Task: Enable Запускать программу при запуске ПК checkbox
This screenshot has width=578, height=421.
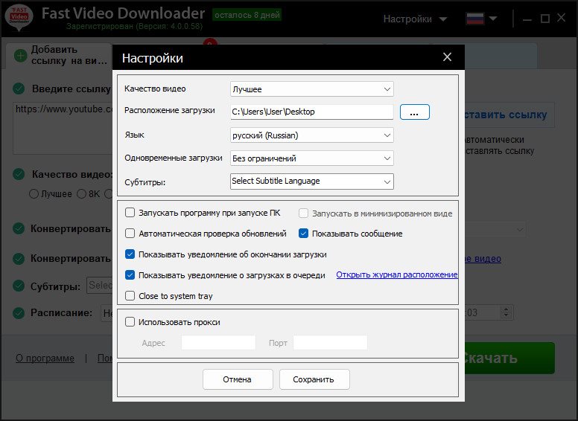Action: pos(130,213)
